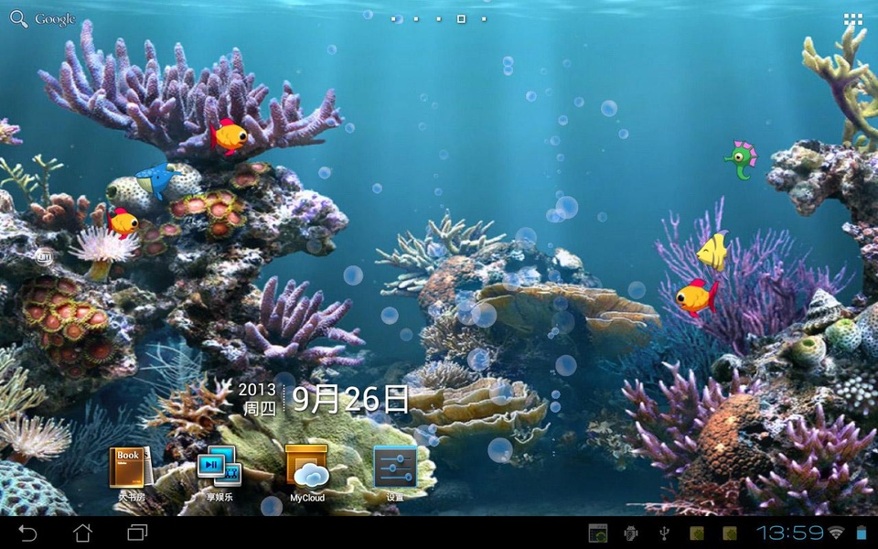This screenshot has width=878, height=549.
Task: Open the recent apps switcher
Action: [137, 533]
